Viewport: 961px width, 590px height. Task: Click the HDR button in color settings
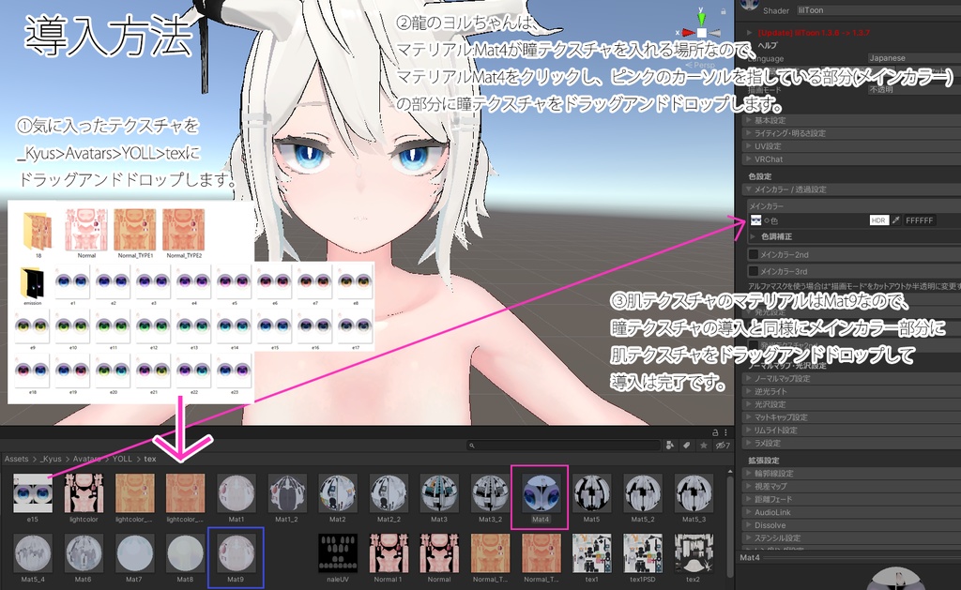pyautogui.click(x=878, y=220)
